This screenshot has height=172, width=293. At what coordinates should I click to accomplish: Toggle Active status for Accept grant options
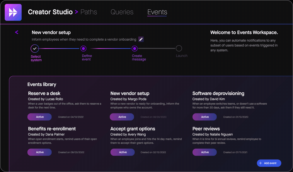pos(122,152)
